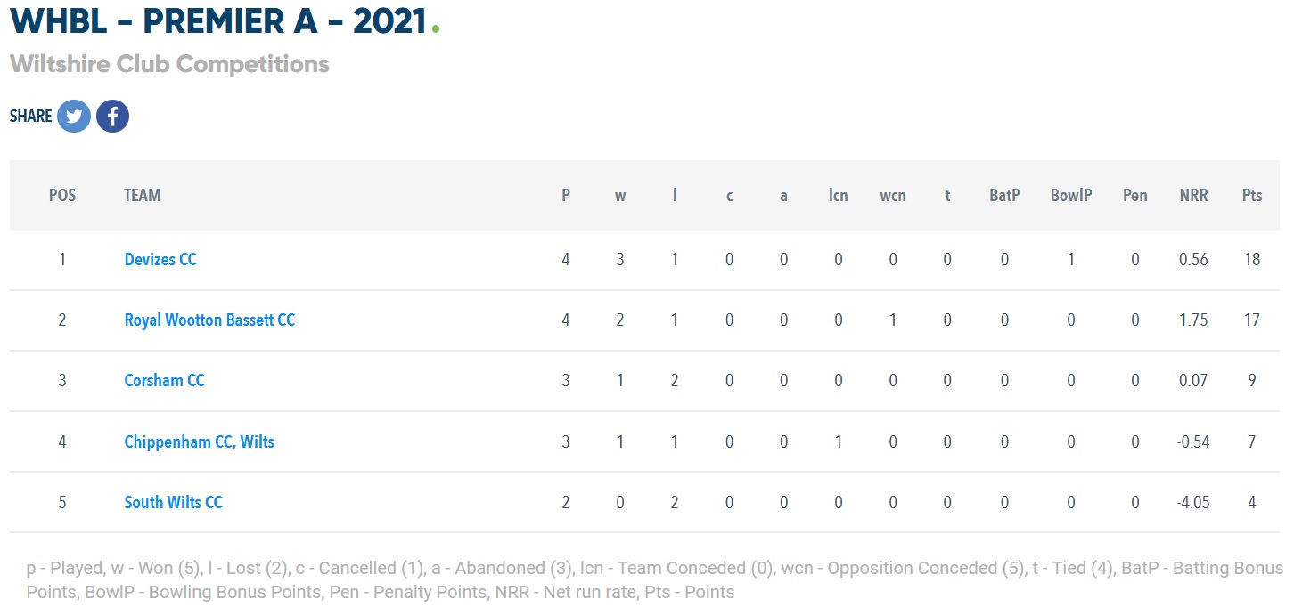Click the BowlP column header
Viewport: 1294px width, 615px height.
click(x=1071, y=196)
